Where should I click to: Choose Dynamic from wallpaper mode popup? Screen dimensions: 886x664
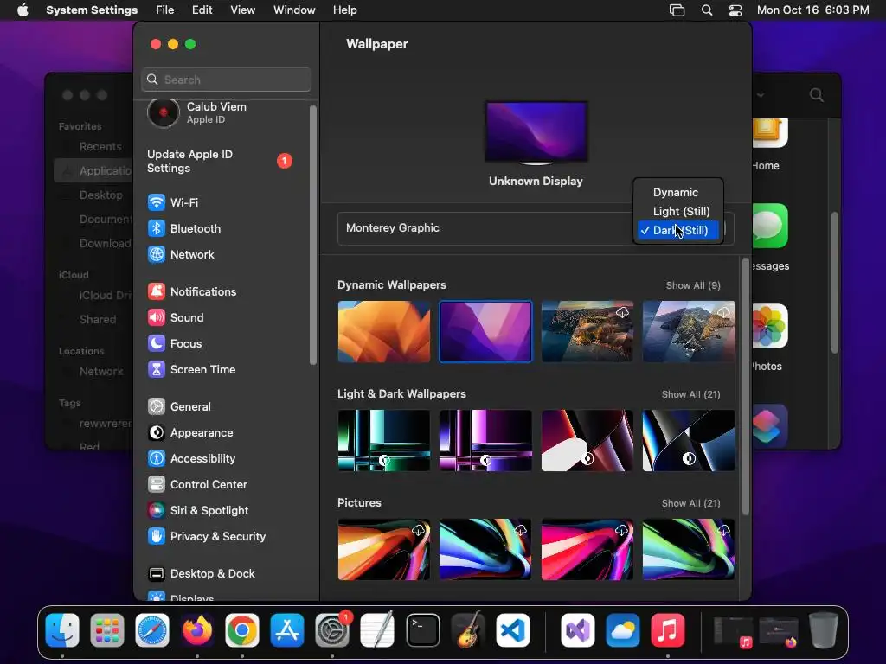[678, 192]
